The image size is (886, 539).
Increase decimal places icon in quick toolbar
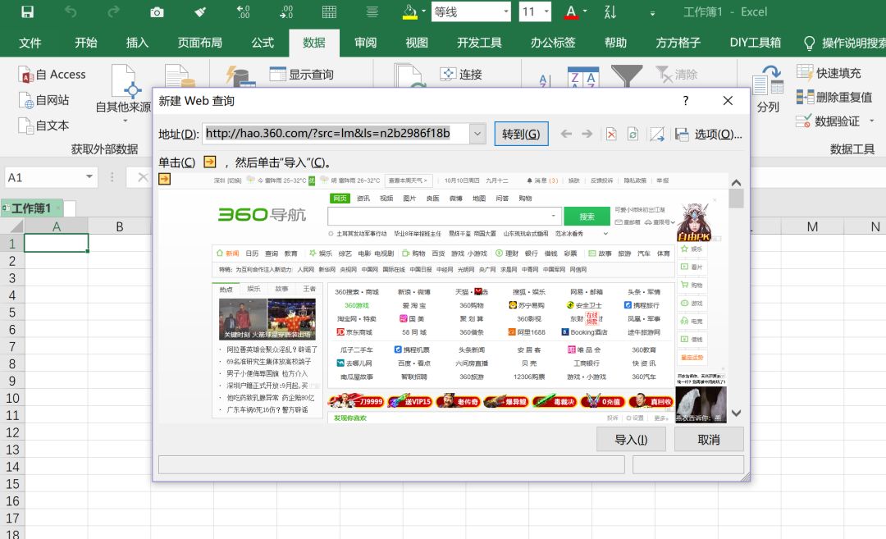(x=243, y=11)
